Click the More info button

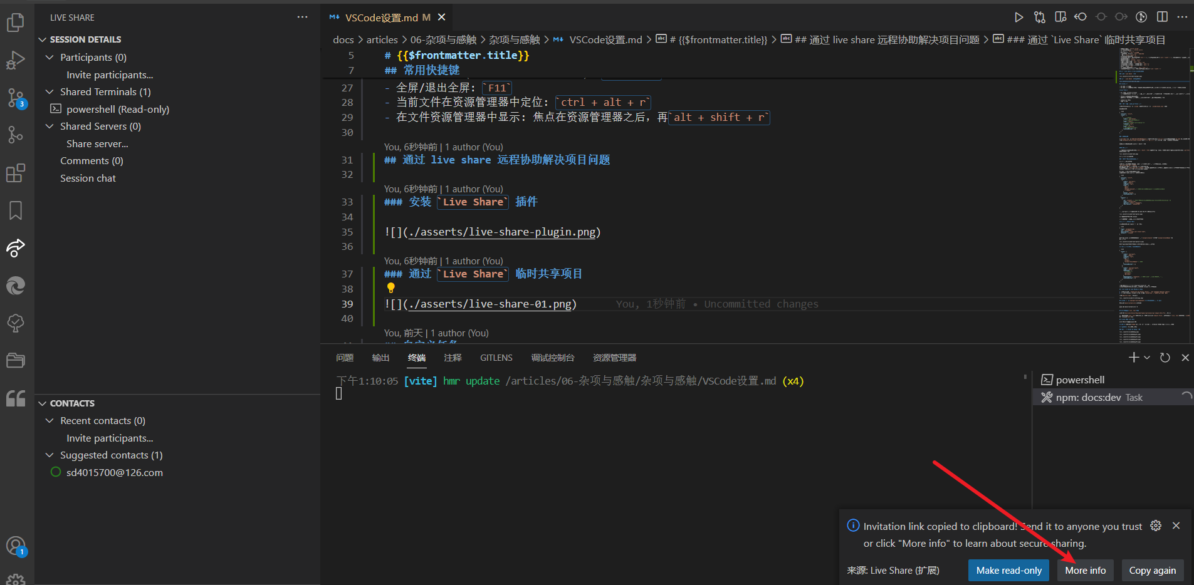click(1085, 570)
